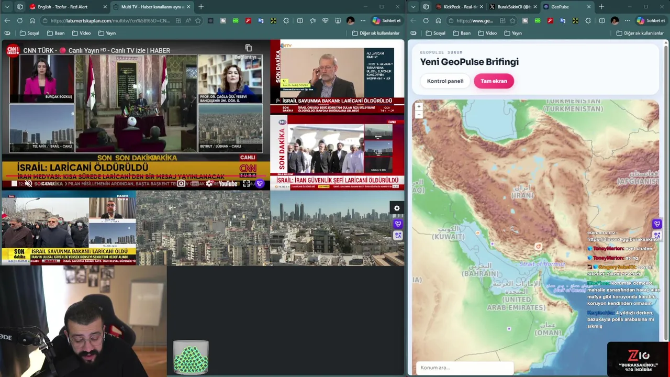Open Sosyal bookmarks folder in left browser
Screen dimensions: 670x377
[x=29, y=33]
